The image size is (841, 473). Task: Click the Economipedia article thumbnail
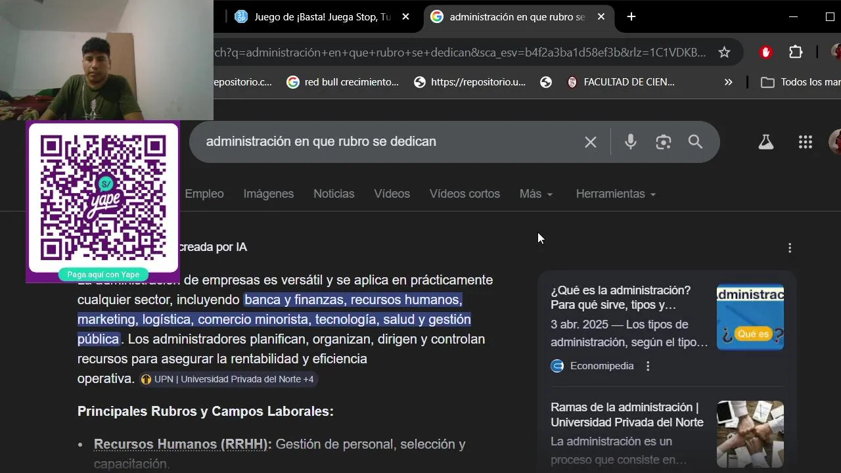click(x=750, y=317)
